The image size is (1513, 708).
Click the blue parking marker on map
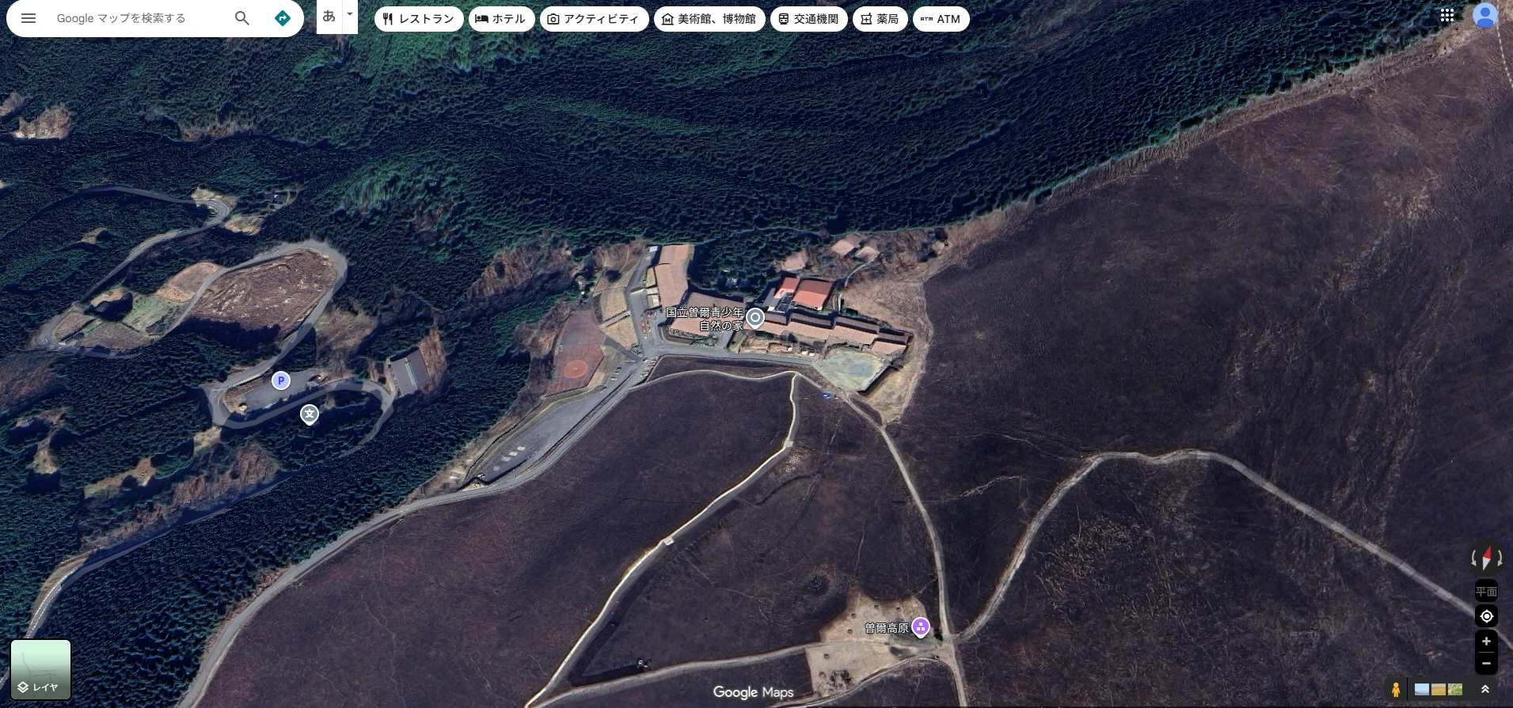pos(280,381)
